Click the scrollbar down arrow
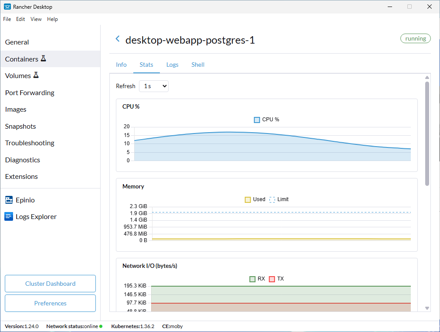Image resolution: width=440 pixels, height=332 pixels. pos(427,308)
